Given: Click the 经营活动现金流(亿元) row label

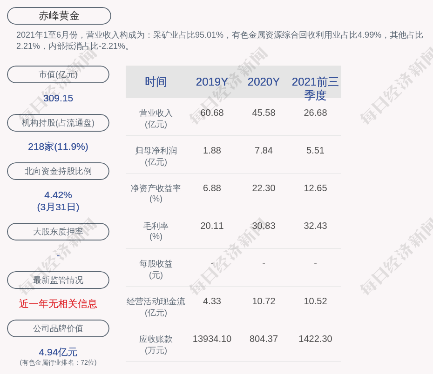Looking at the screenshot, I should click(x=156, y=307).
